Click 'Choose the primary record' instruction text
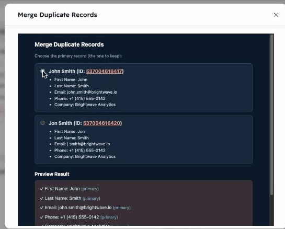The image size is (285, 229). pos(78,56)
